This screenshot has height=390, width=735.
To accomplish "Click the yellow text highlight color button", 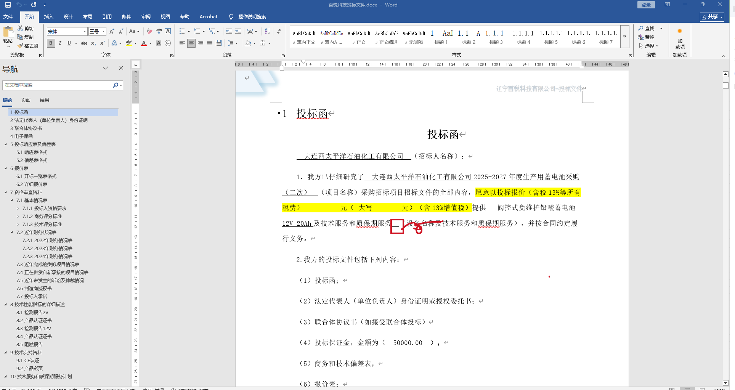I will click(129, 43).
